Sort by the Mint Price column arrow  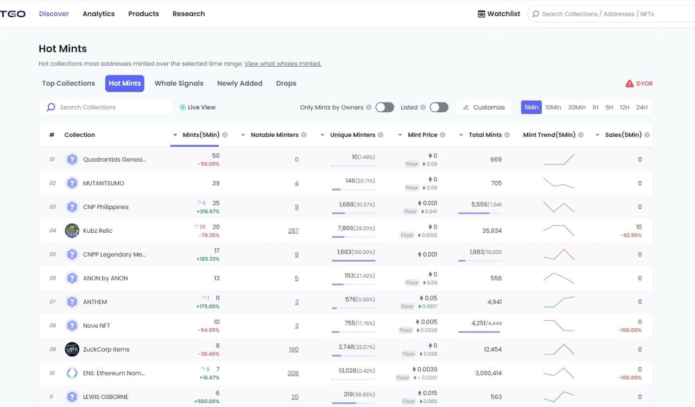400,135
